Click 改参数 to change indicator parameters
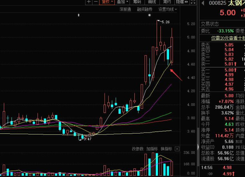This screenshot has height=177, width=245. [x=138, y=149]
